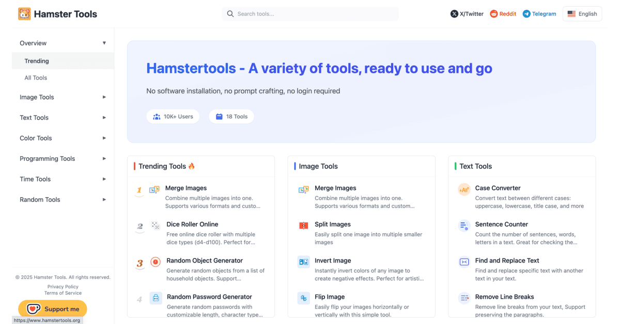Open the Reddit link
This screenshot has width=620, height=324.
503,14
